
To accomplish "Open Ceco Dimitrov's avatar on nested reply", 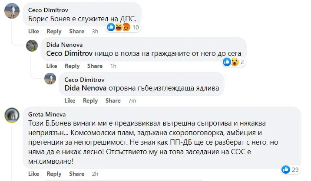I will [x=51, y=80].
